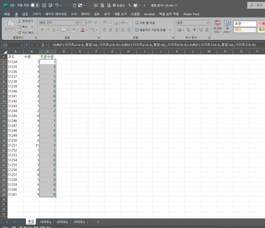Viewport: 265px width, 228px height.
Task: Click the Cut (잘라내기) scissors icon
Action: 19,21
